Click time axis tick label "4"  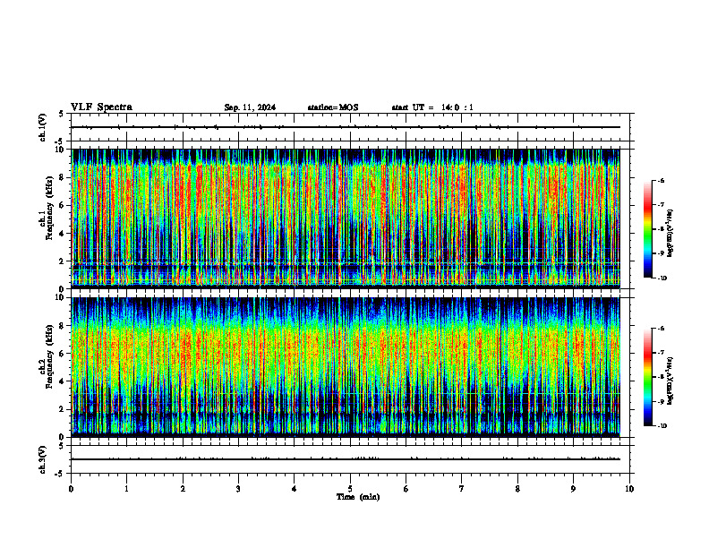[x=295, y=489]
